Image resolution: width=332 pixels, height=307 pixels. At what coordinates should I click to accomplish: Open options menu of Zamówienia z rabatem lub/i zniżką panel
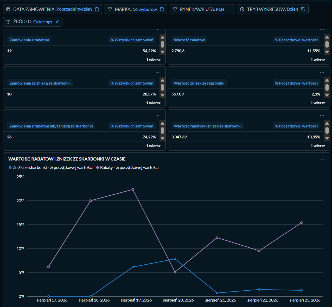(157, 115)
